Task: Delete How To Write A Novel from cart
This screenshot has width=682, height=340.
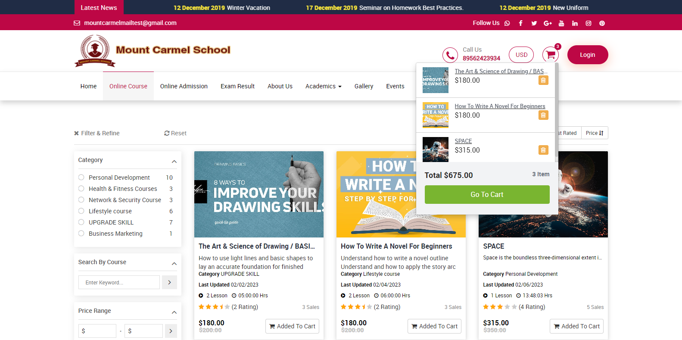Action: 543,115
